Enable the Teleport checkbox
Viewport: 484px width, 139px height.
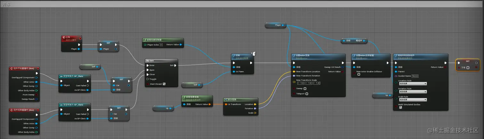click(x=307, y=94)
